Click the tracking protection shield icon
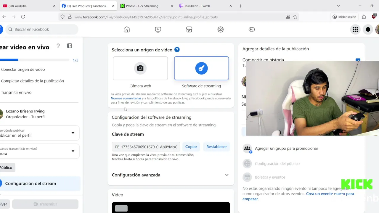 pyautogui.click(x=62, y=17)
